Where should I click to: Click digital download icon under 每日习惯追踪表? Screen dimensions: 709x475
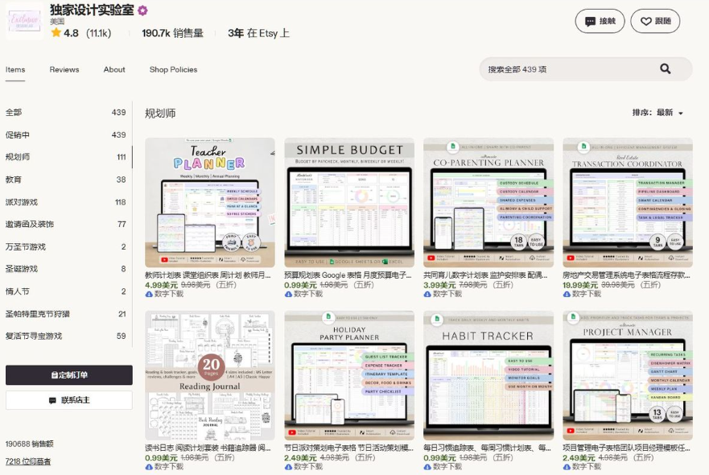427,467
